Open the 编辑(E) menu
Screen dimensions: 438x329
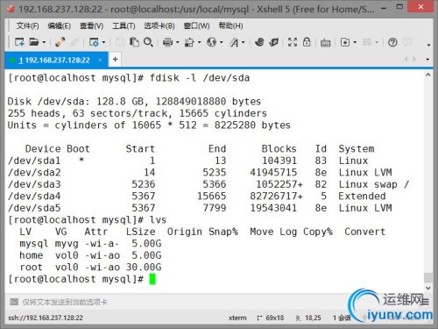click(x=59, y=26)
